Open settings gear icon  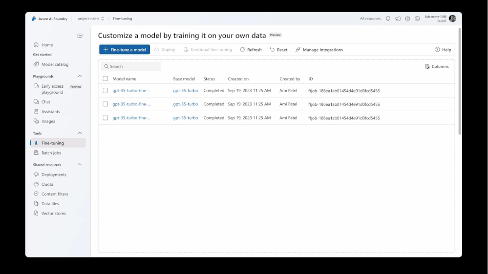pyautogui.click(x=407, y=19)
